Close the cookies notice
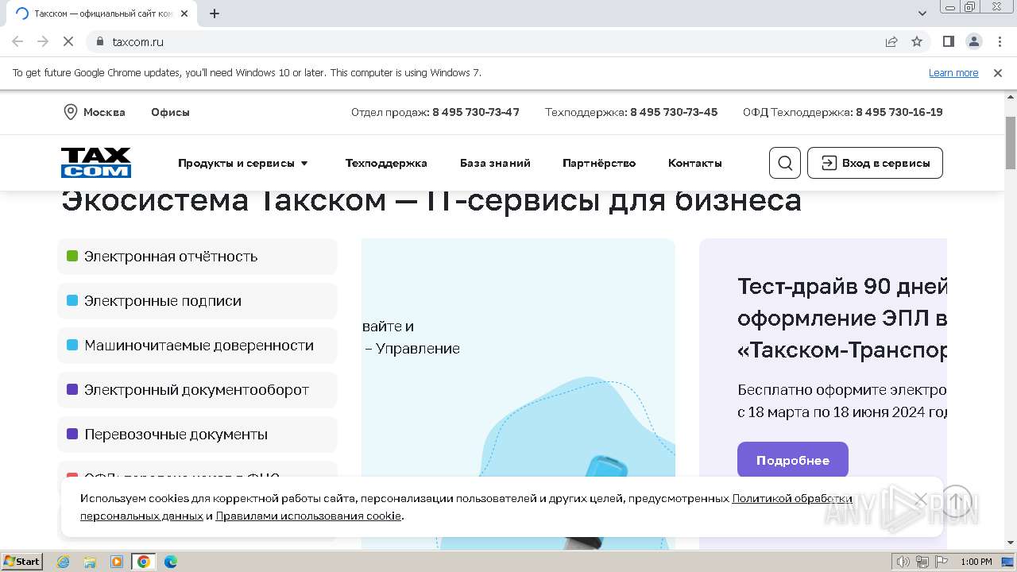 point(920,500)
